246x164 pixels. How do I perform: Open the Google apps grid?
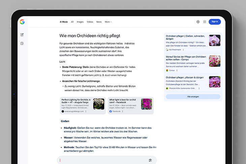coord(205,22)
